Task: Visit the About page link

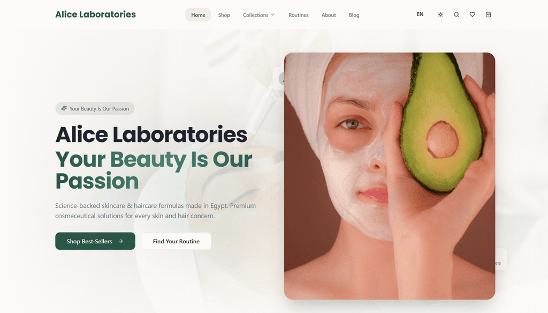Action: [x=329, y=14]
